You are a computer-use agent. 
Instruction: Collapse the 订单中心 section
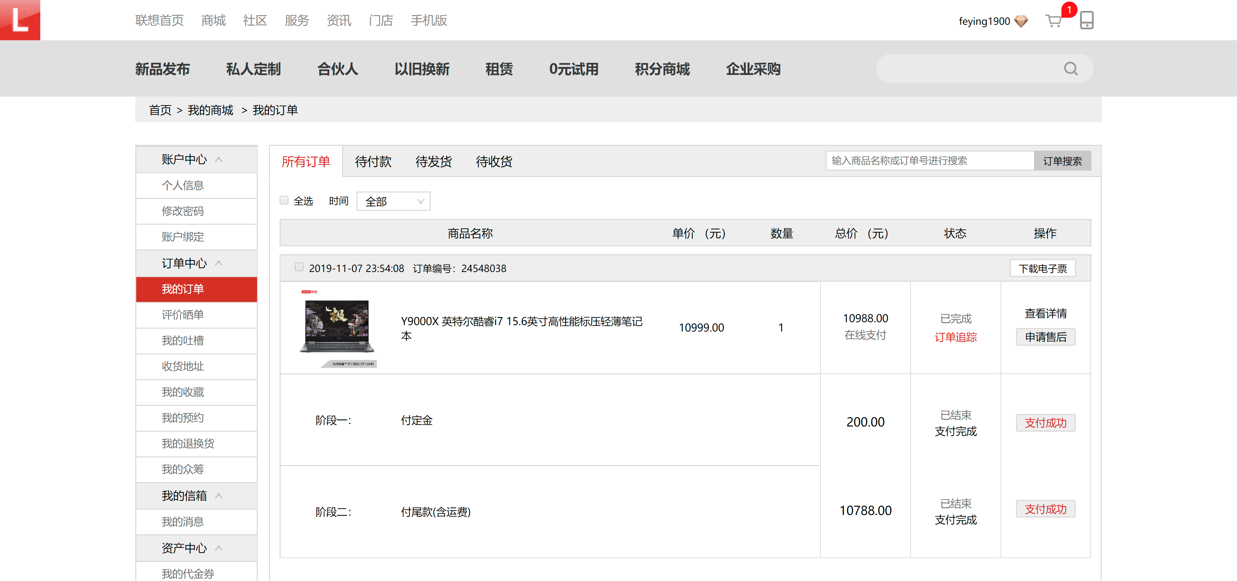(218, 263)
